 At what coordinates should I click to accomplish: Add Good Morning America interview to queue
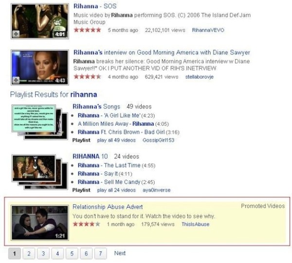pos(16,80)
